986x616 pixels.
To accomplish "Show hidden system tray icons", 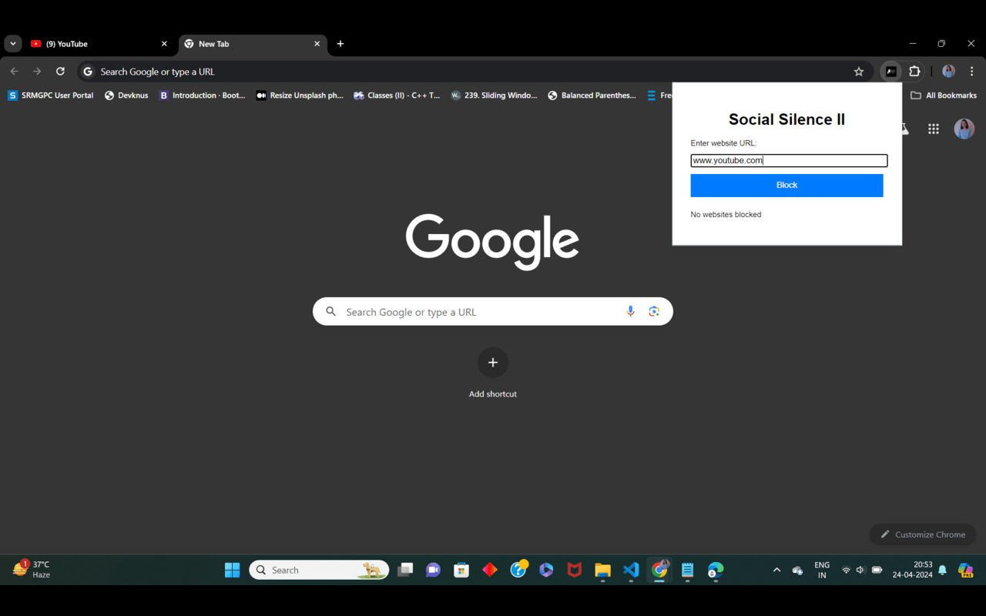I will coord(776,570).
